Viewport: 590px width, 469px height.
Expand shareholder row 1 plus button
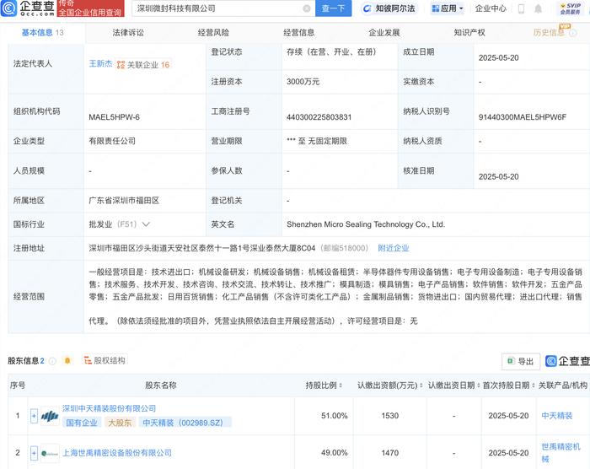(x=34, y=416)
